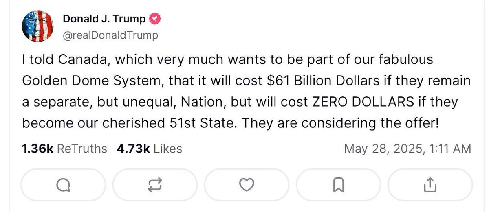Viewport: 489px width, 212px height.
Task: Open the flag-painted profile avatar
Action: tap(38, 26)
